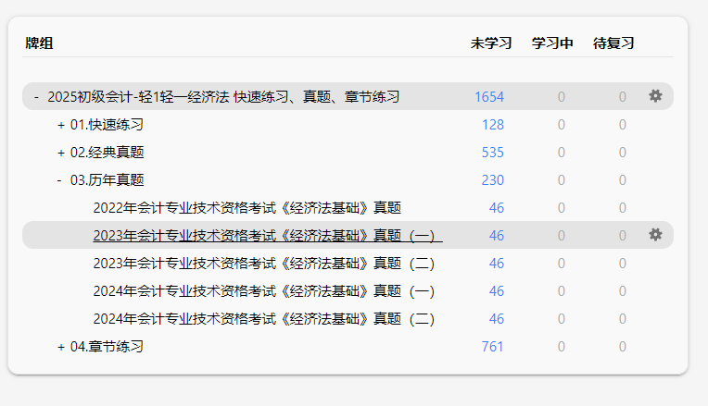Open gear for 2023年 真题（一） deck

(655, 235)
